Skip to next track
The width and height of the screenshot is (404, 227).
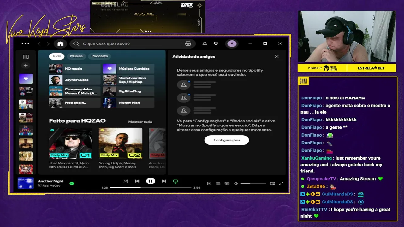pyautogui.click(x=164, y=181)
